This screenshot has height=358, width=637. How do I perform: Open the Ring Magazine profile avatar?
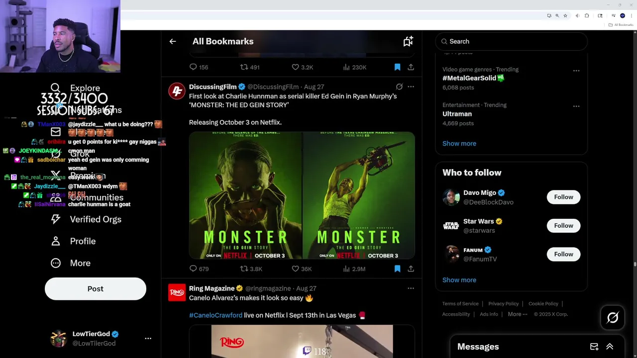click(177, 293)
